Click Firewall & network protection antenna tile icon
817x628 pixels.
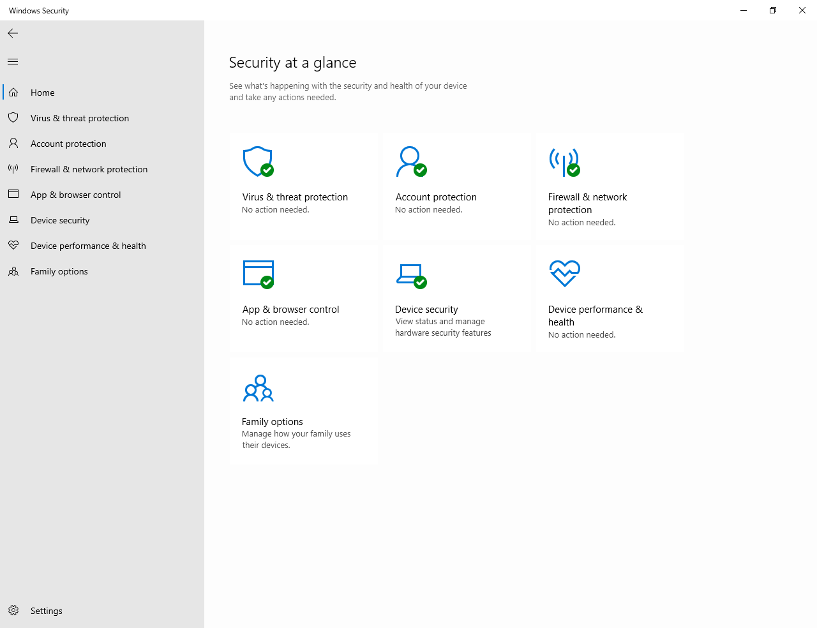tap(564, 161)
